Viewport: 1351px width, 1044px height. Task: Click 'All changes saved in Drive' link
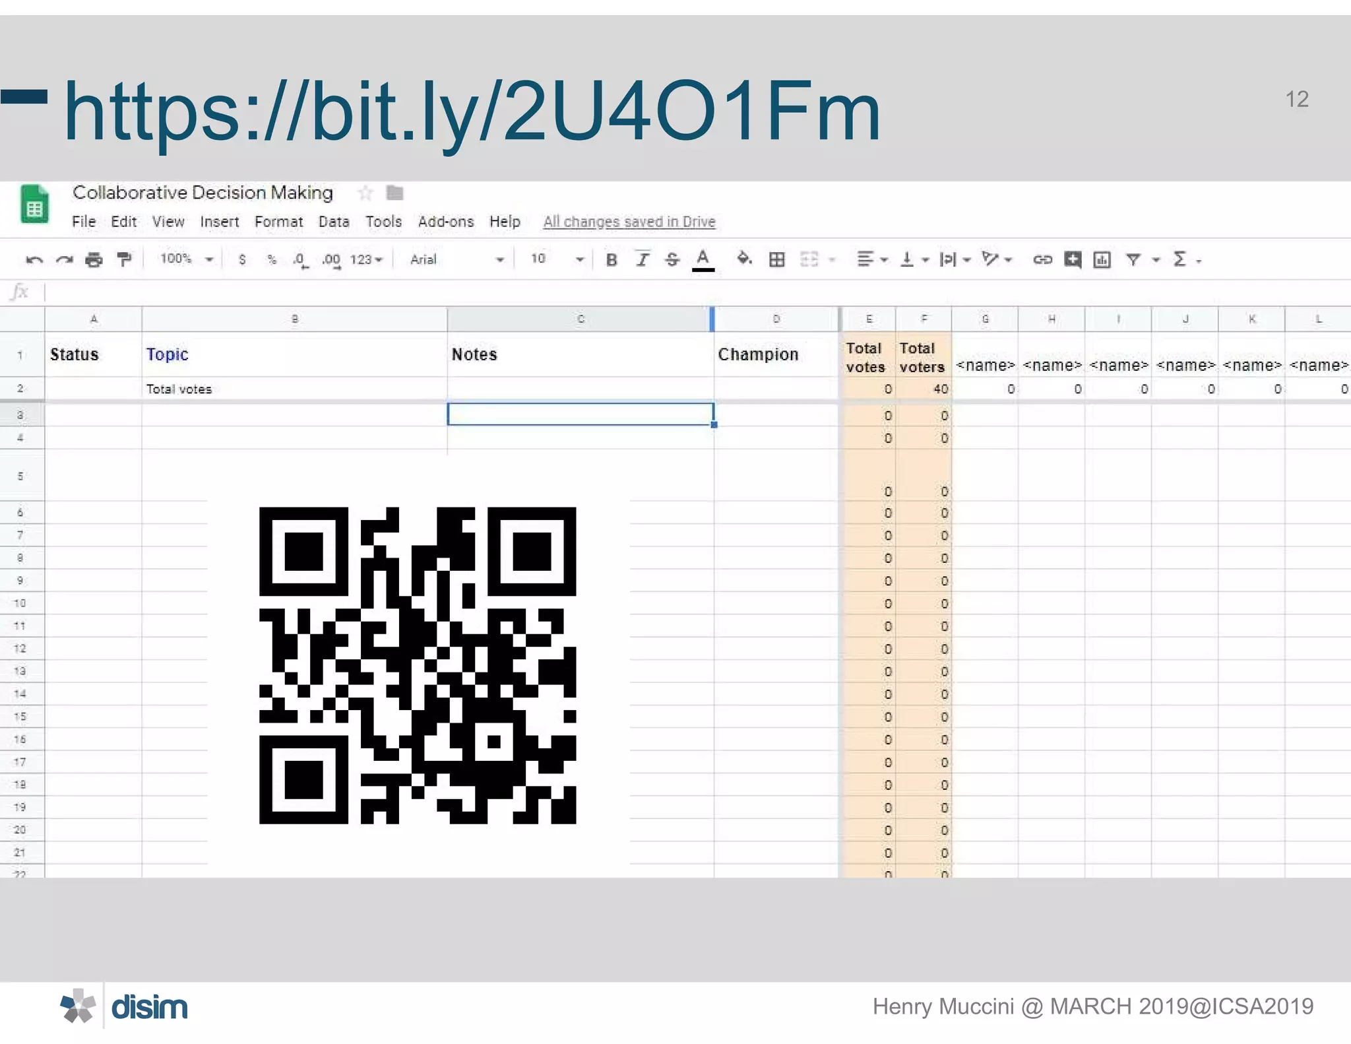coord(629,222)
